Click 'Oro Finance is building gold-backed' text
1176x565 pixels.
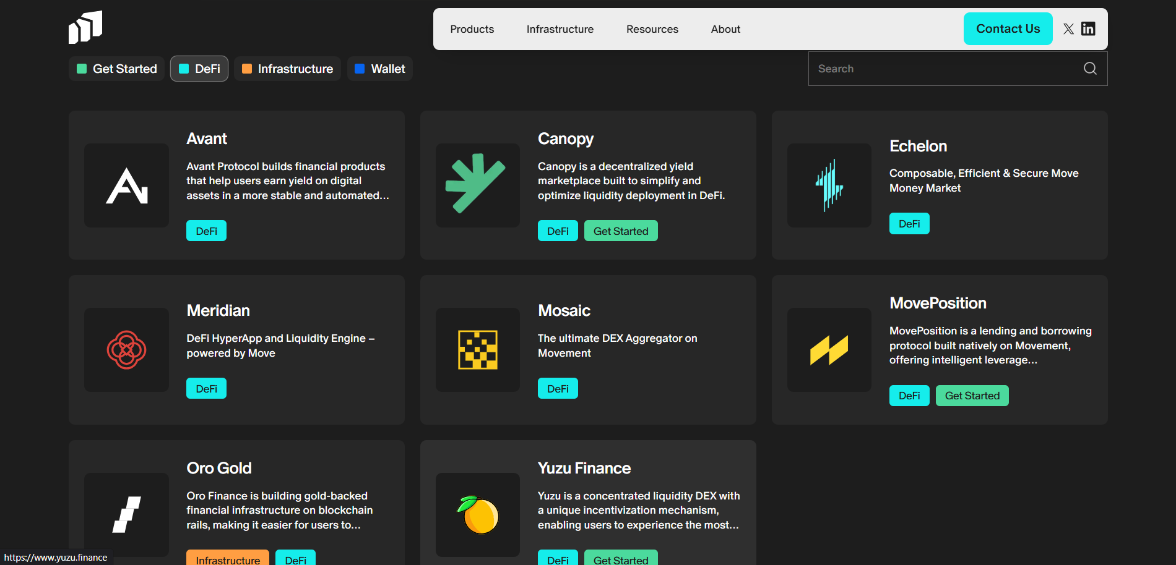coord(280,510)
